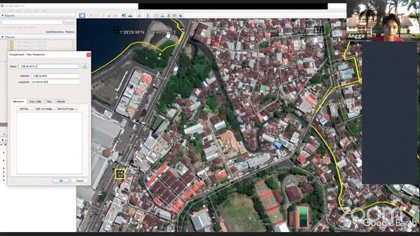The width and height of the screenshot is (420, 236).
Task: Open the planets switcher toolbar icon
Action: click(x=139, y=15)
